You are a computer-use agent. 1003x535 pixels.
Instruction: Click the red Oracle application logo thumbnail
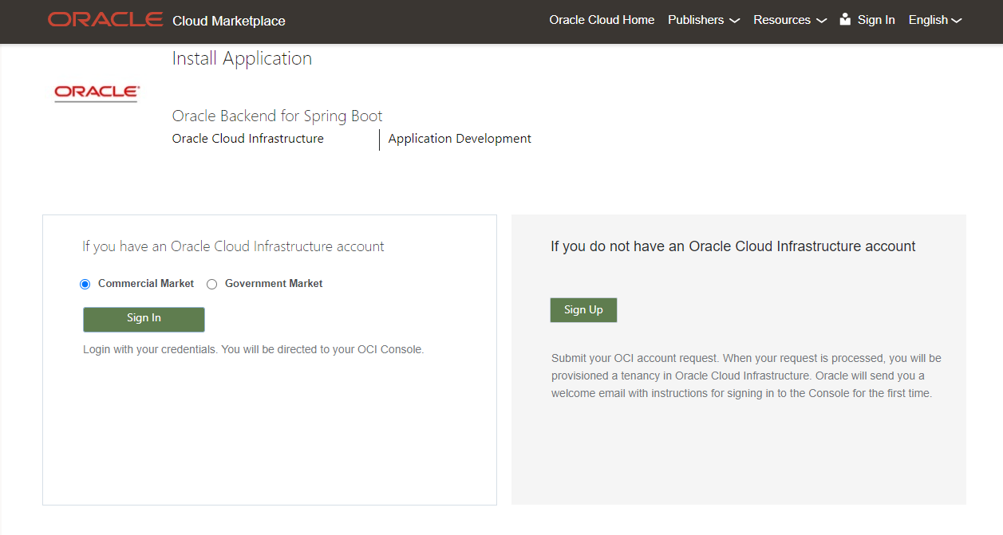click(97, 93)
